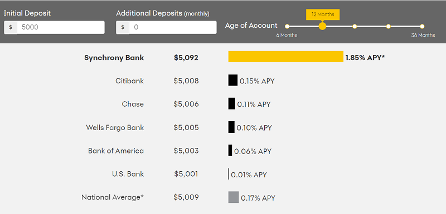Click the National Average* label
Screen dimensions: 446x214
[113, 197]
